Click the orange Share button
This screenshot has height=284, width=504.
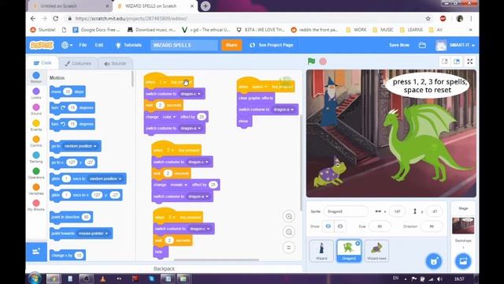[232, 45]
